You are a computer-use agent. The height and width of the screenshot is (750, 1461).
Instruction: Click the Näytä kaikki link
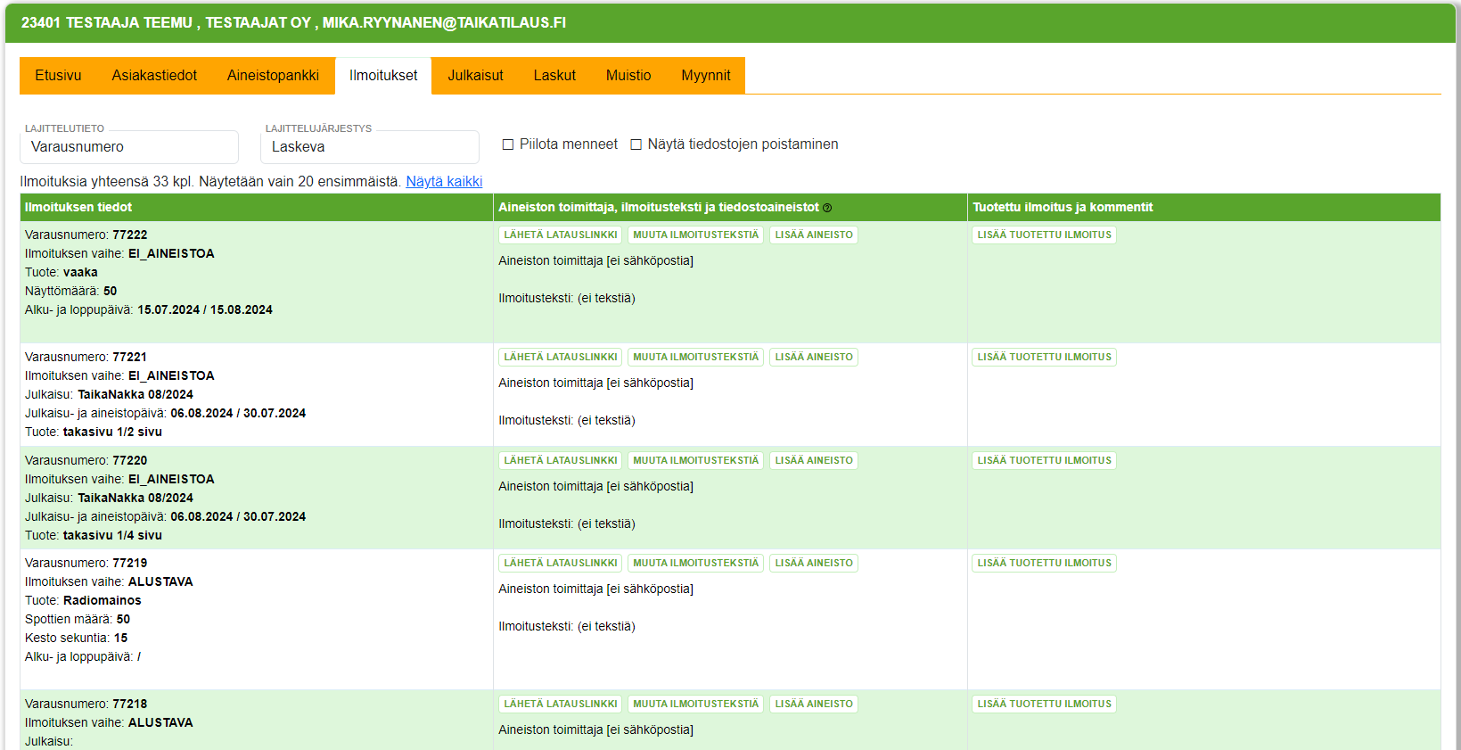coord(444,181)
